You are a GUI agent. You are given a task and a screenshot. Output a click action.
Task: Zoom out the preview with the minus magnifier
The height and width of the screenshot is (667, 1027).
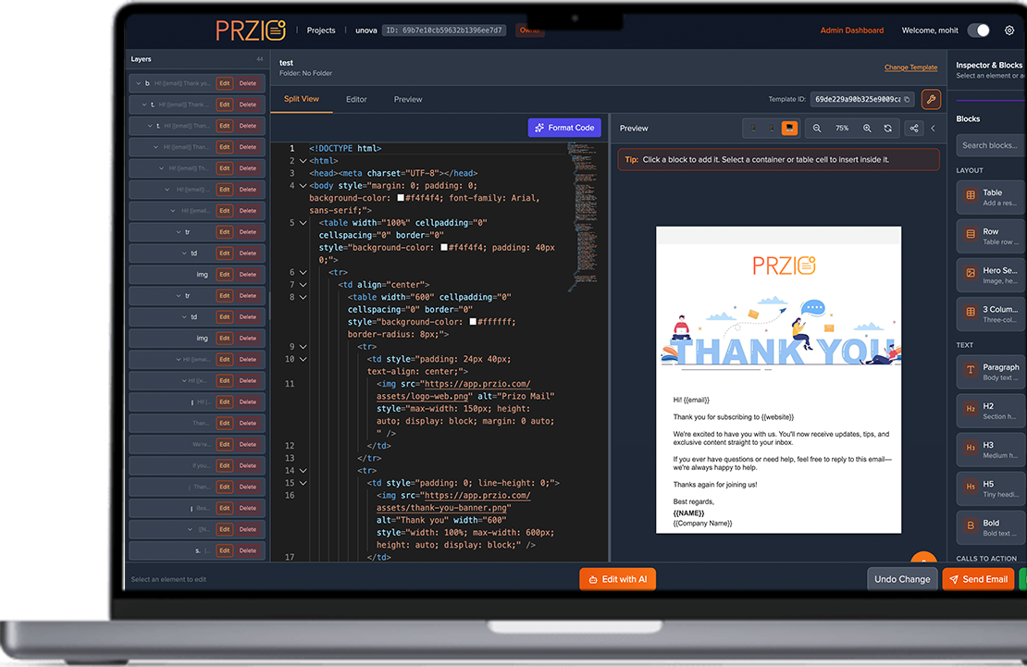point(817,129)
